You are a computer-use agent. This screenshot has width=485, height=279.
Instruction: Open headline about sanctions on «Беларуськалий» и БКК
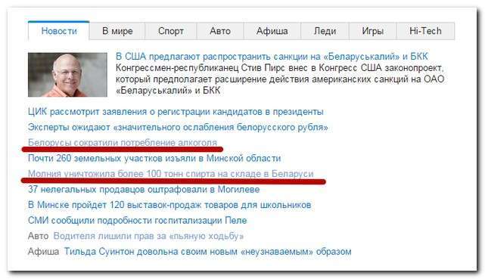pyautogui.click(x=272, y=57)
